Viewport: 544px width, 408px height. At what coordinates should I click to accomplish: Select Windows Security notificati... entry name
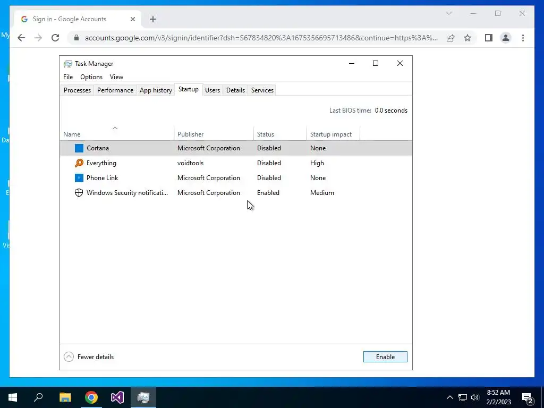click(127, 193)
